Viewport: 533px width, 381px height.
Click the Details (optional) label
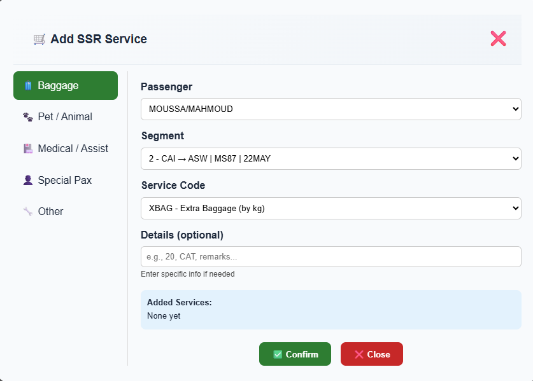(182, 235)
